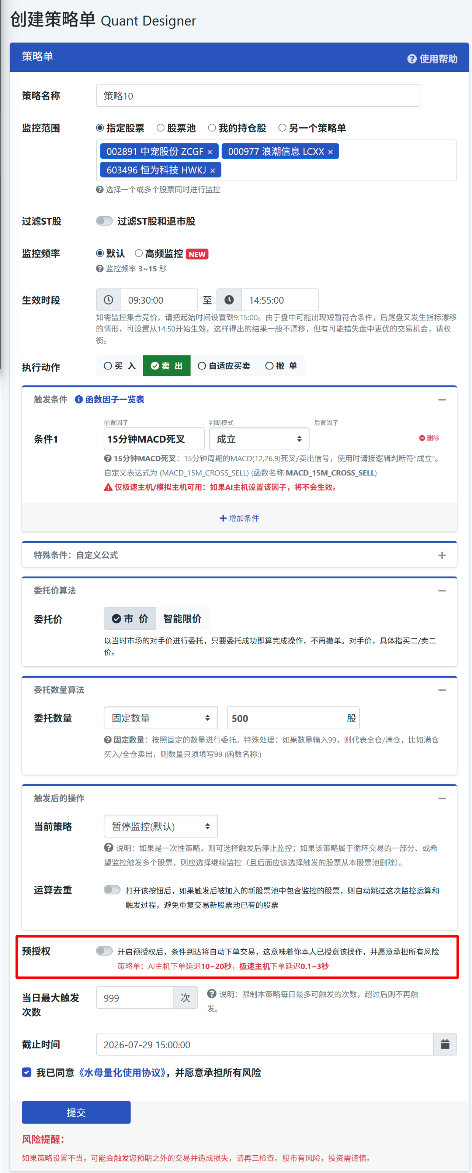This screenshot has width=472, height=1173.
Task: Click hint icon before 说明：如果是一次性策略
Action: 108,847
